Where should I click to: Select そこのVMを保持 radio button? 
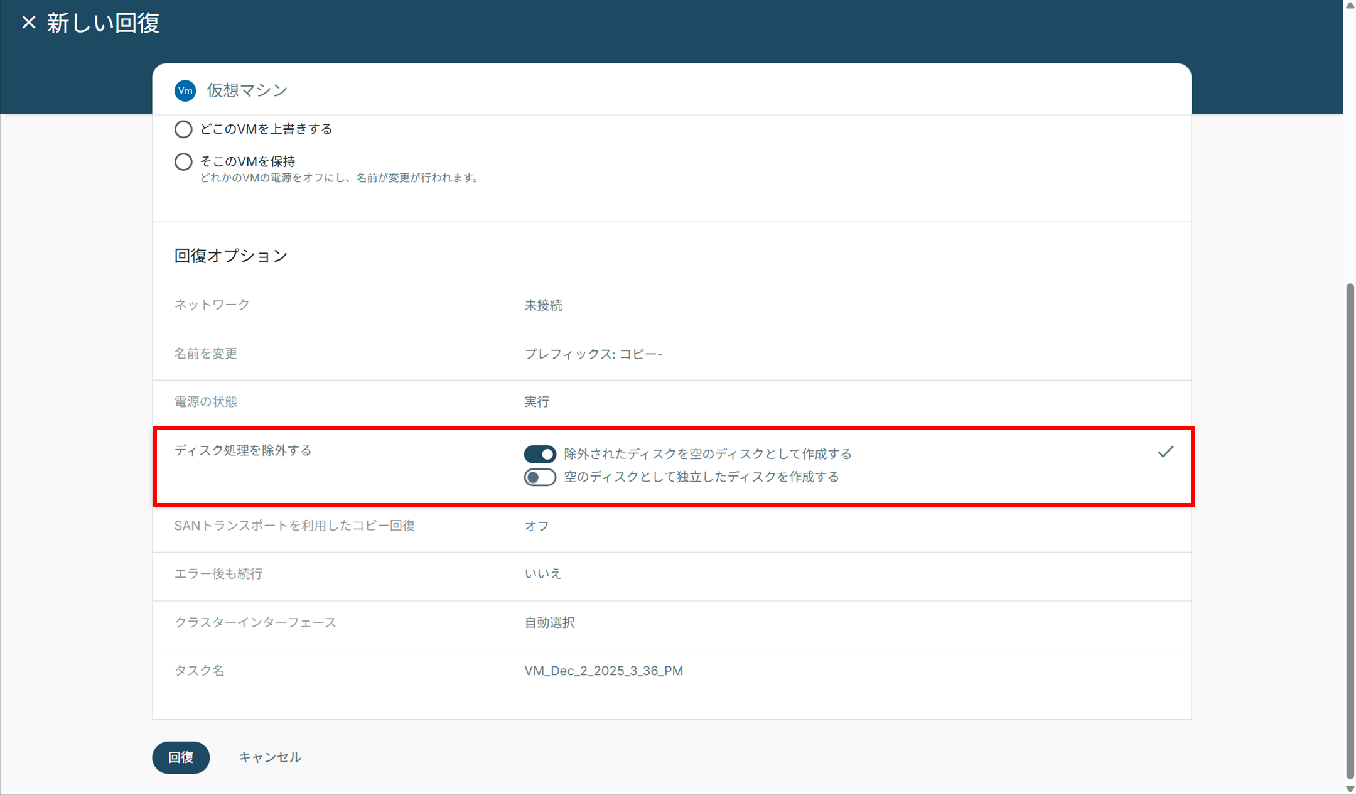click(183, 162)
